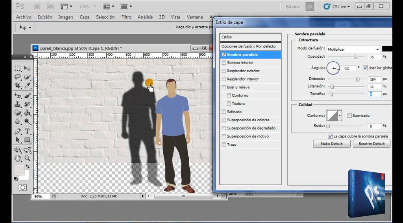Image resolution: width=403 pixels, height=223 pixels.
Task: Open CS Live dropdown
Action: [x=337, y=6]
